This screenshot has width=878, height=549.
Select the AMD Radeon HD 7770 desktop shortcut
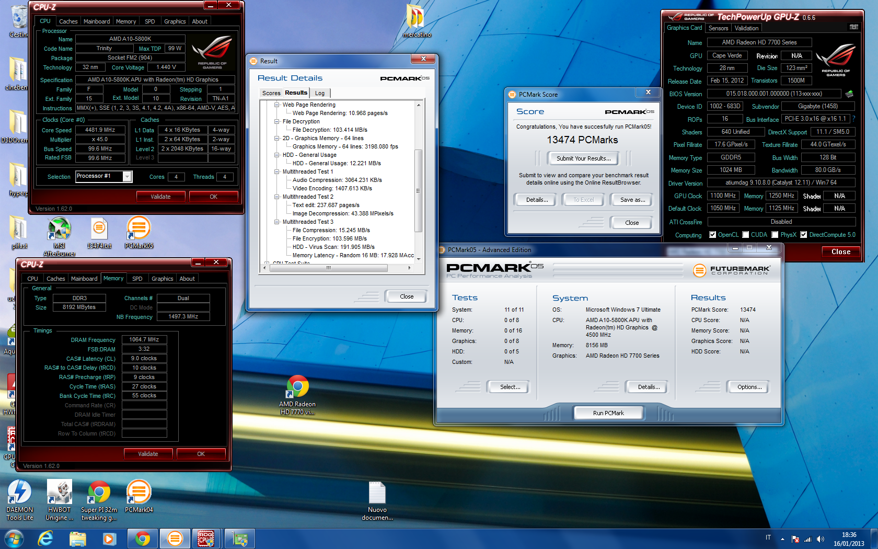[x=297, y=395]
